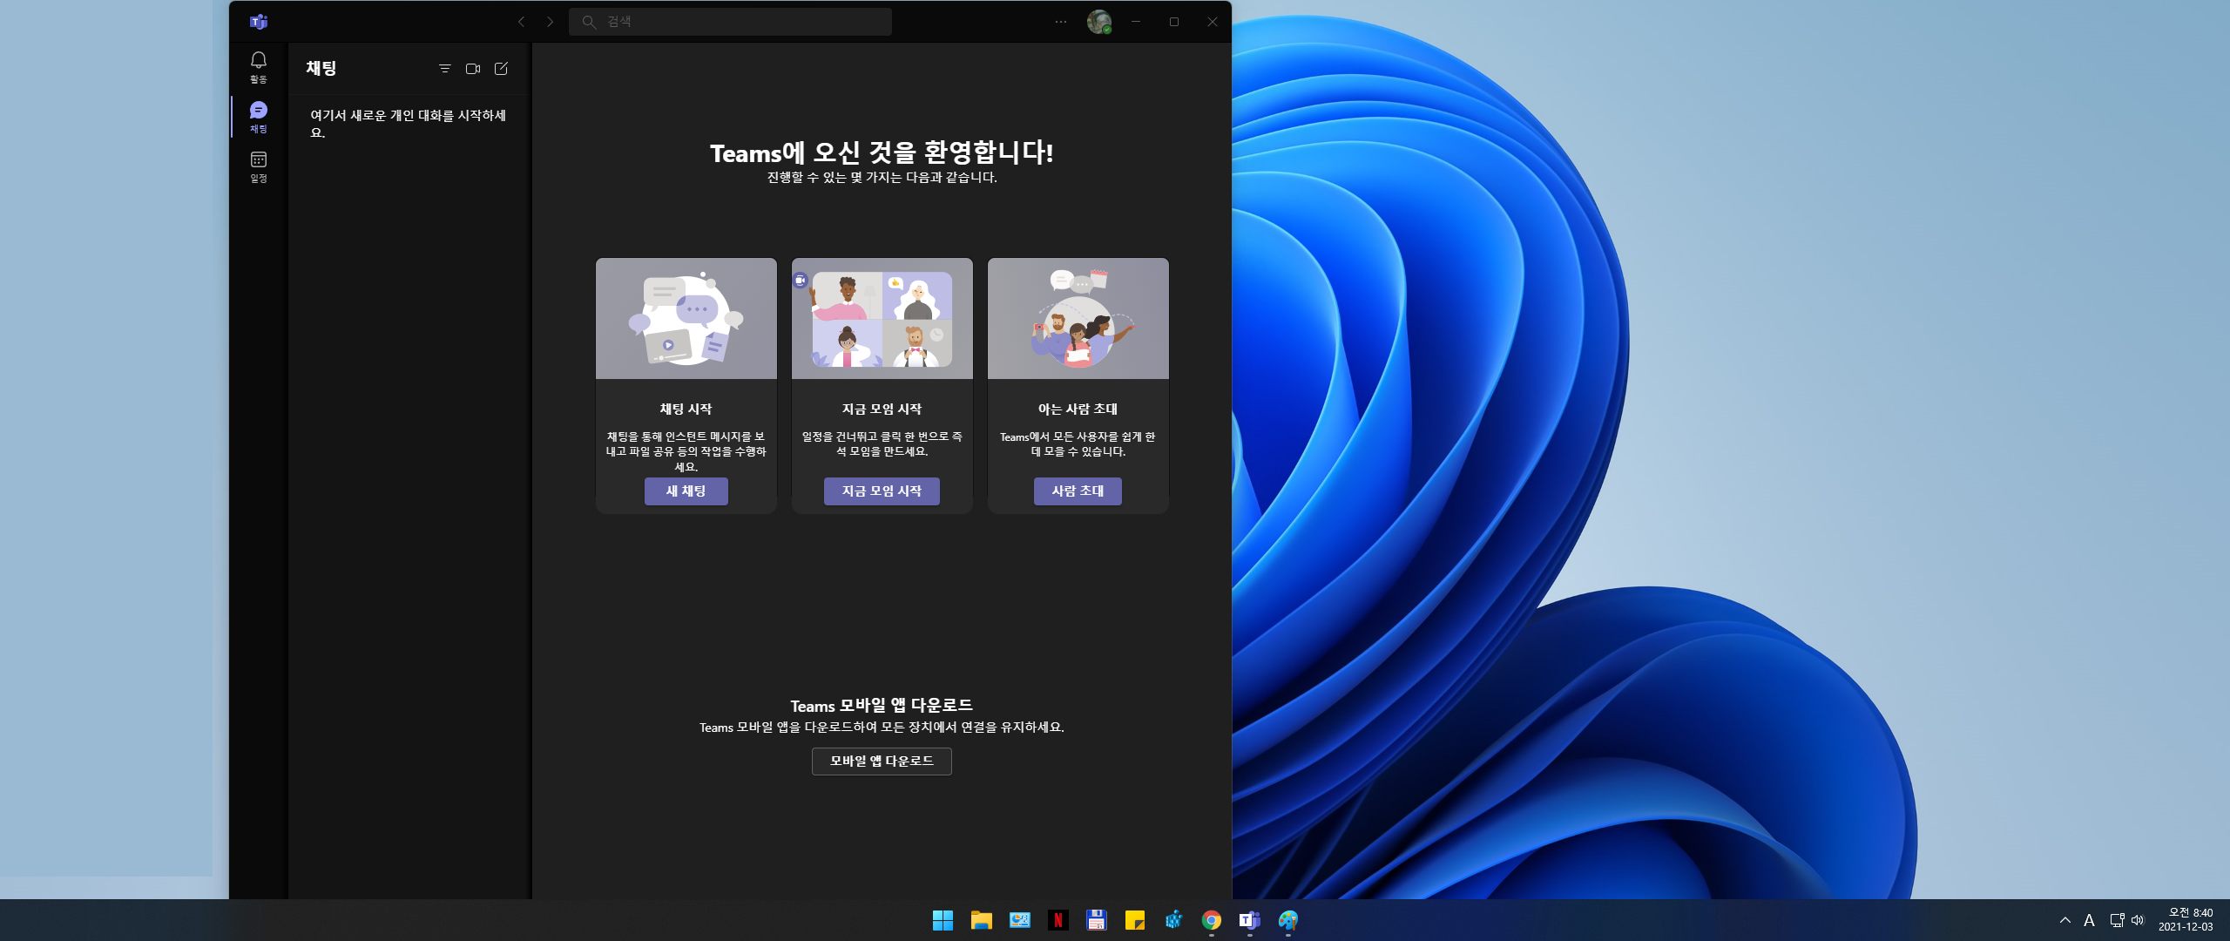
Task: Open Teams from the taskbar
Action: (1250, 920)
